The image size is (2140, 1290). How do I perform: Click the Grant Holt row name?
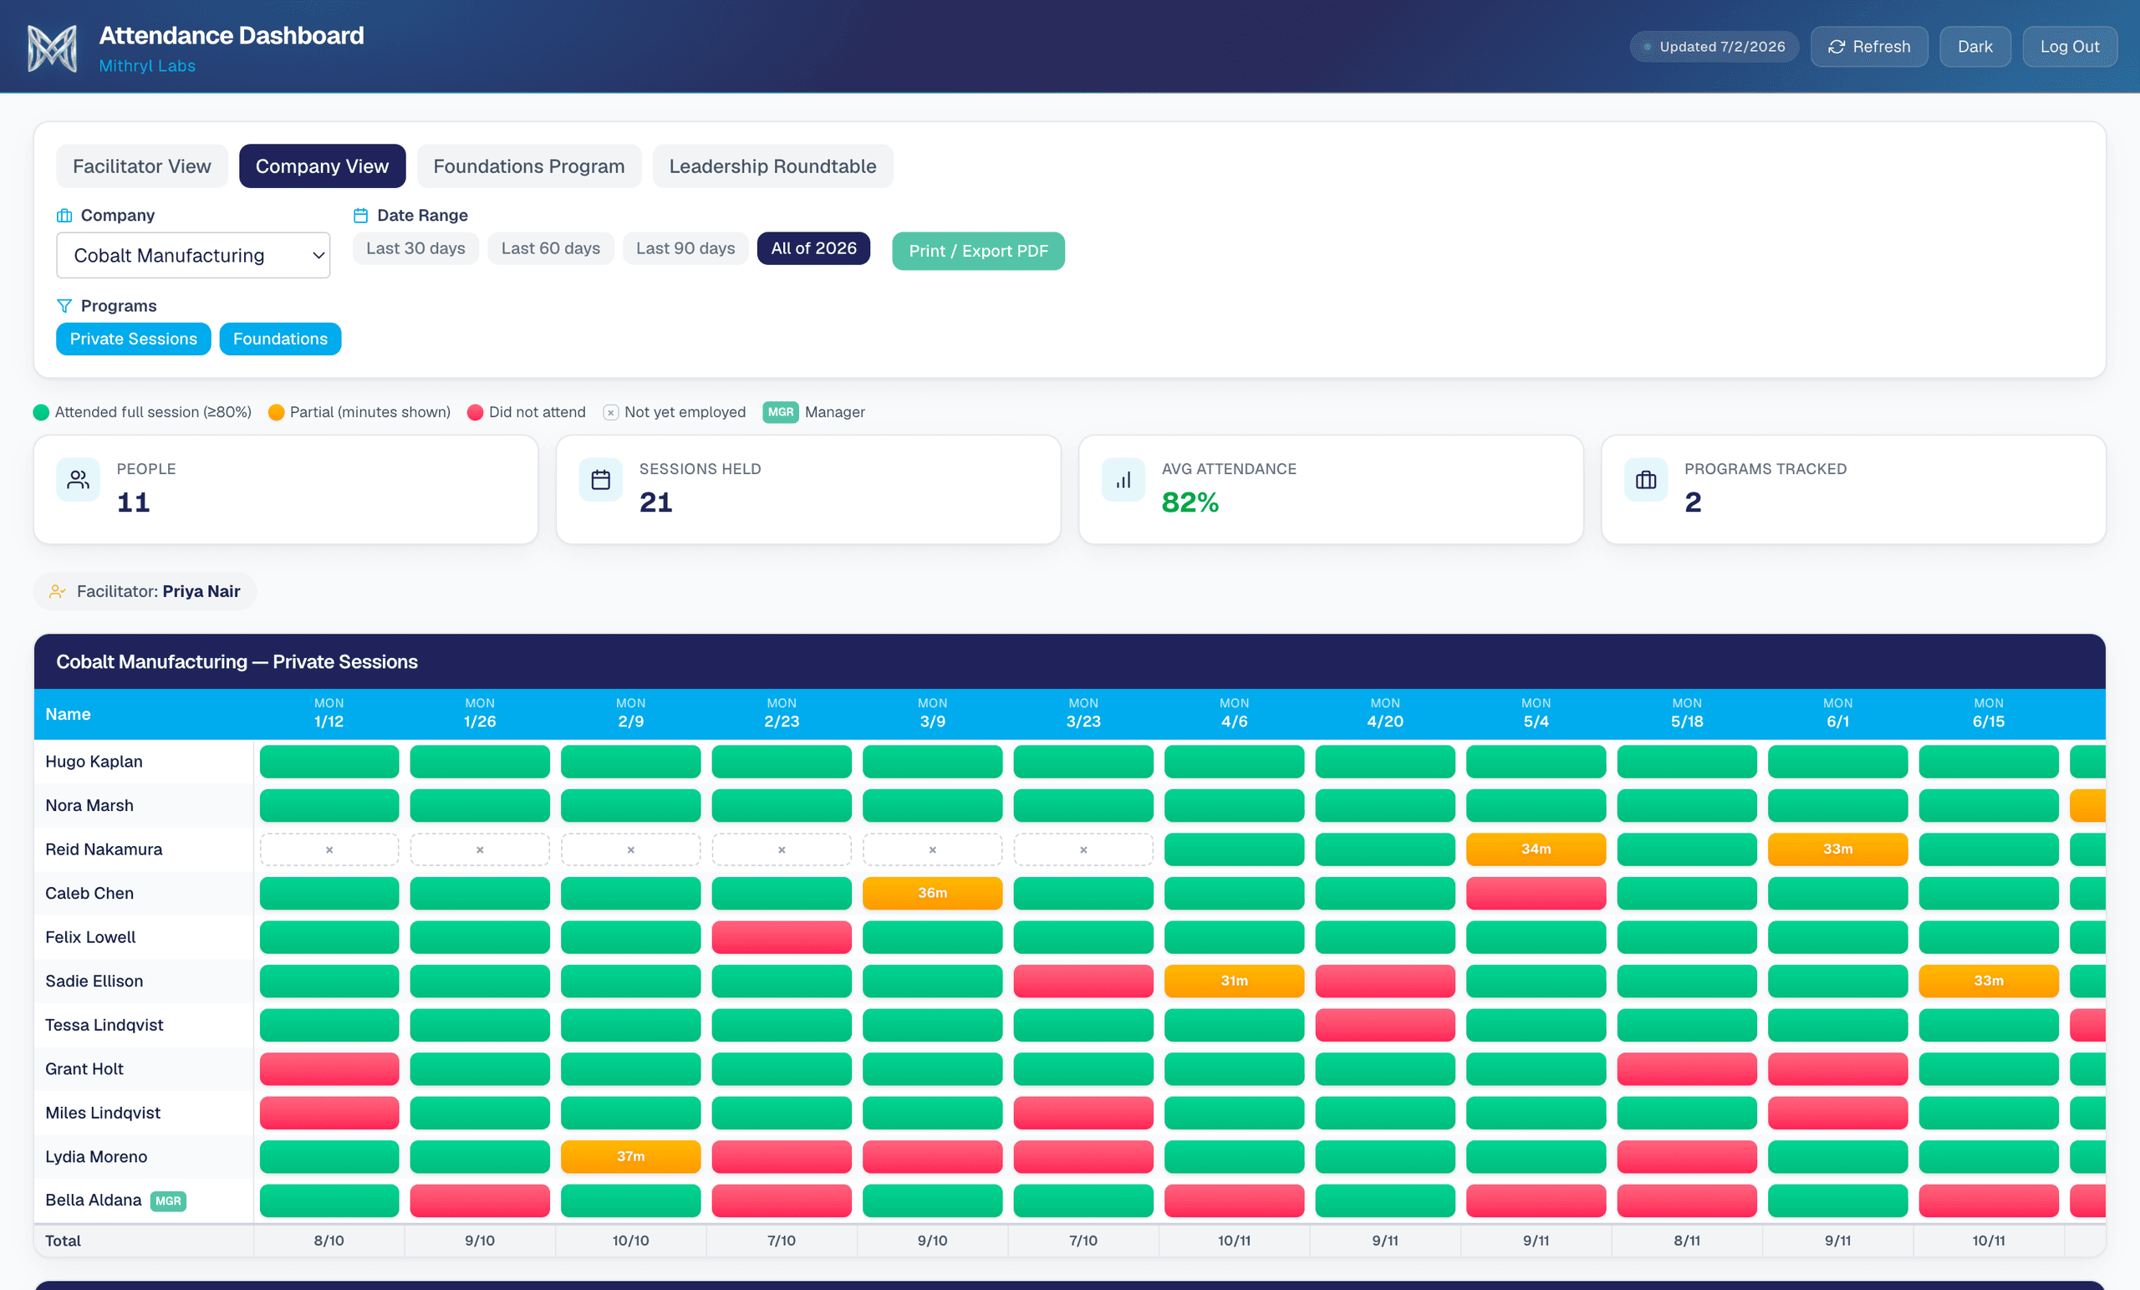coord(84,1068)
